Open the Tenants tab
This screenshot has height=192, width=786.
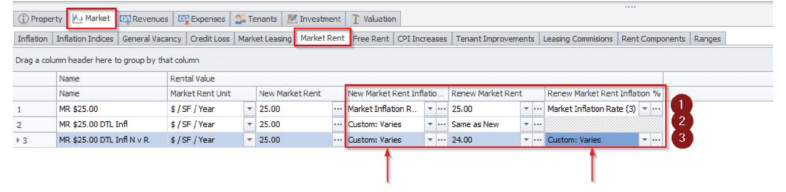coord(256,19)
